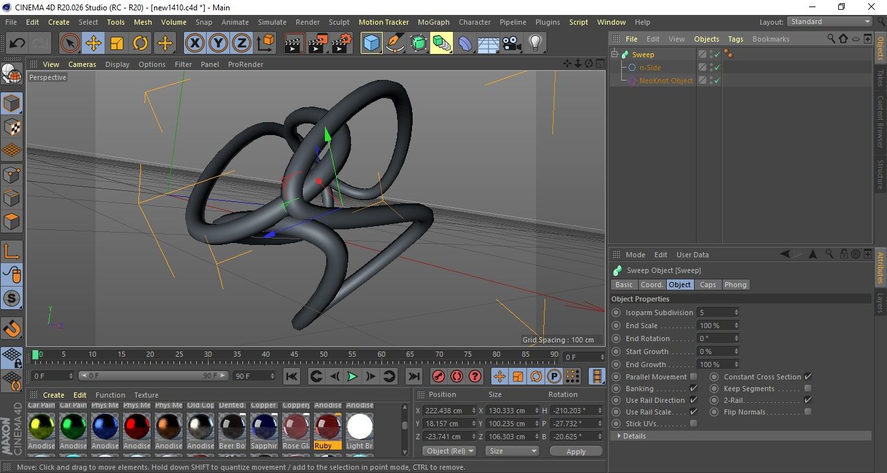Open the MoGraph menu
Viewport: 887px width, 473px height.
[433, 22]
